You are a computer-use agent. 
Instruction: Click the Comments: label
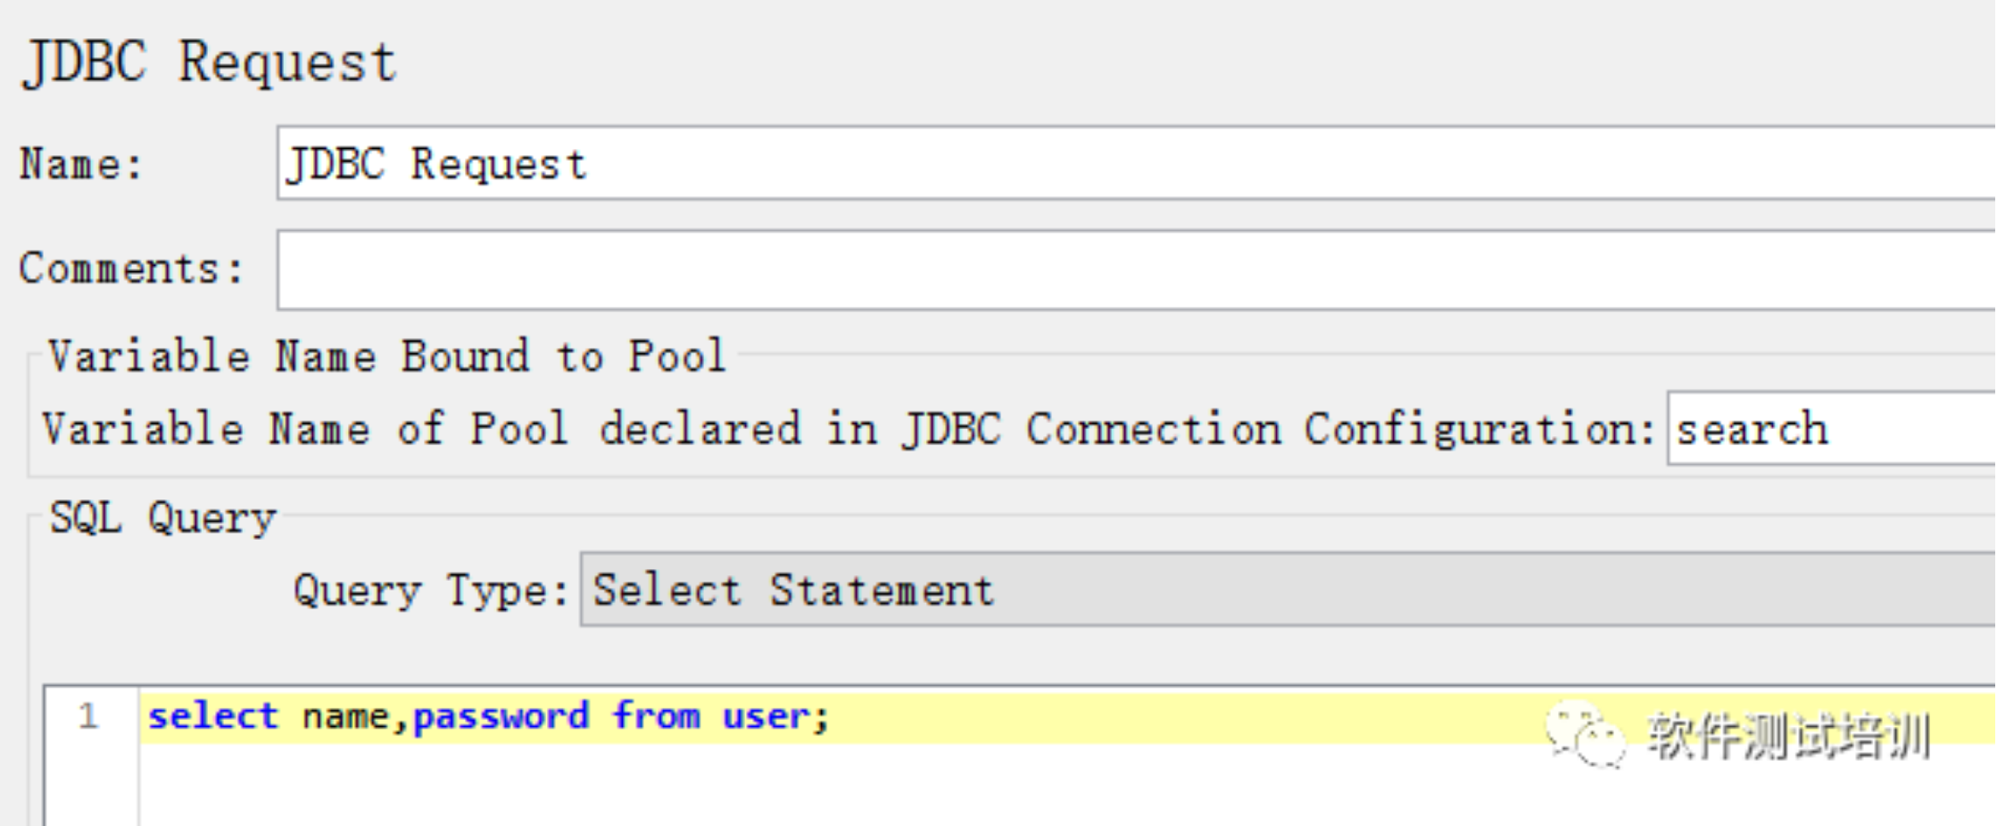[131, 268]
